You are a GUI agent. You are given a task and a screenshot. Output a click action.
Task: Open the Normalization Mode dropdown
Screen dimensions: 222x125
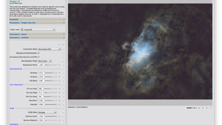[x=45, y=61]
